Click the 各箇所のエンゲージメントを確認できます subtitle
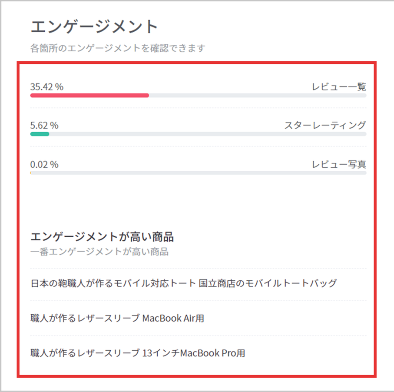This screenshot has height=392, width=394. tap(117, 48)
